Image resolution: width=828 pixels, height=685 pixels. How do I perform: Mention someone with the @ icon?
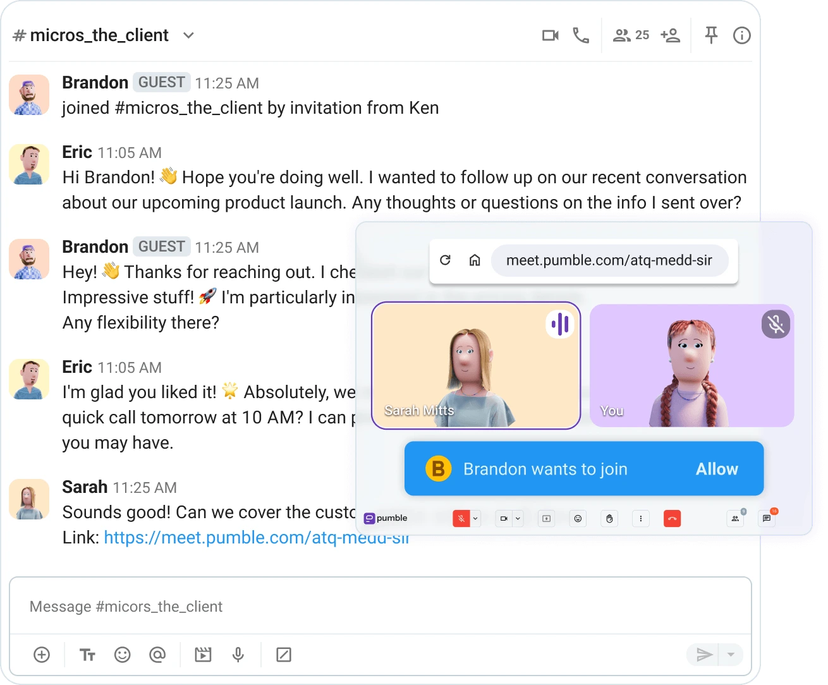pos(157,655)
